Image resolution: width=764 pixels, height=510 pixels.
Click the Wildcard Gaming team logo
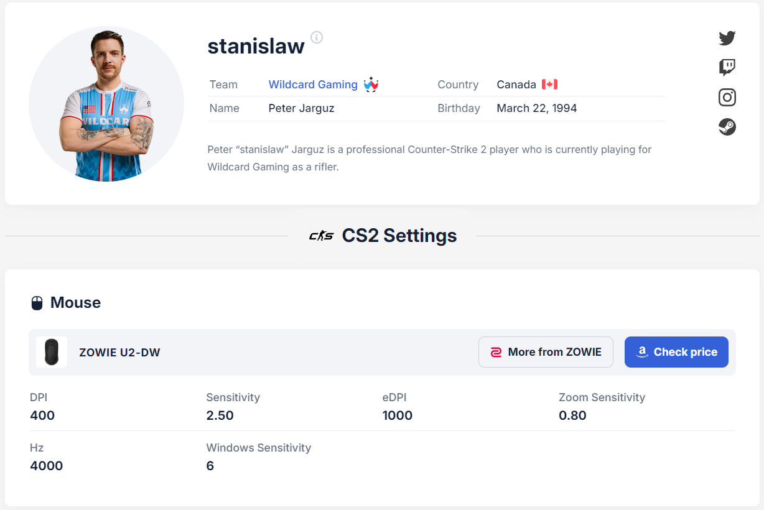[x=371, y=85]
